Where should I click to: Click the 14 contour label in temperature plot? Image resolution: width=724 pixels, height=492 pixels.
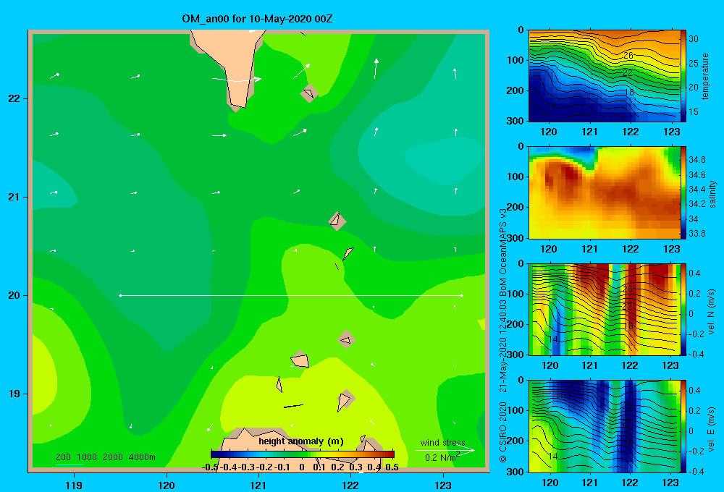click(x=551, y=105)
